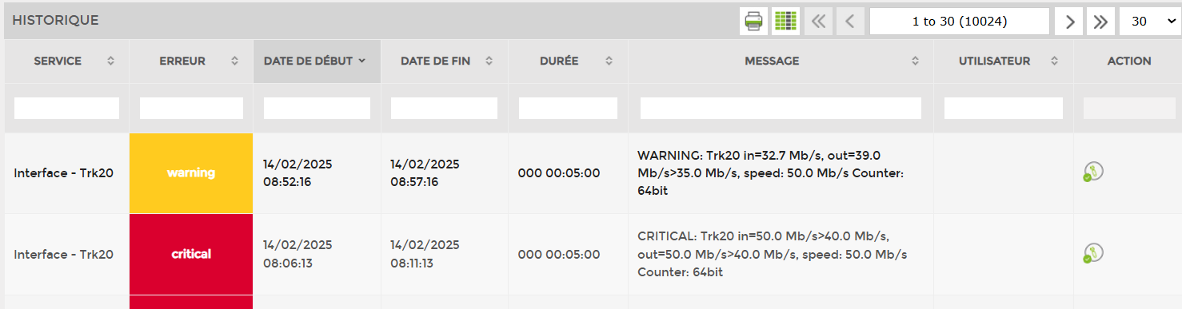Sort by Erreur column header
This screenshot has width=1182, height=309.
pos(191,61)
